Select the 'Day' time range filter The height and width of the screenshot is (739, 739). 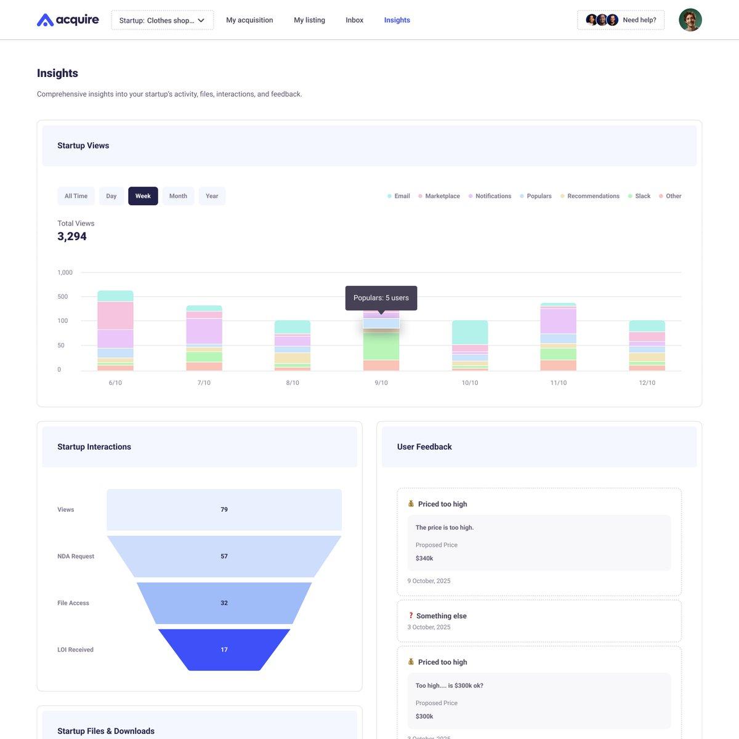(111, 195)
